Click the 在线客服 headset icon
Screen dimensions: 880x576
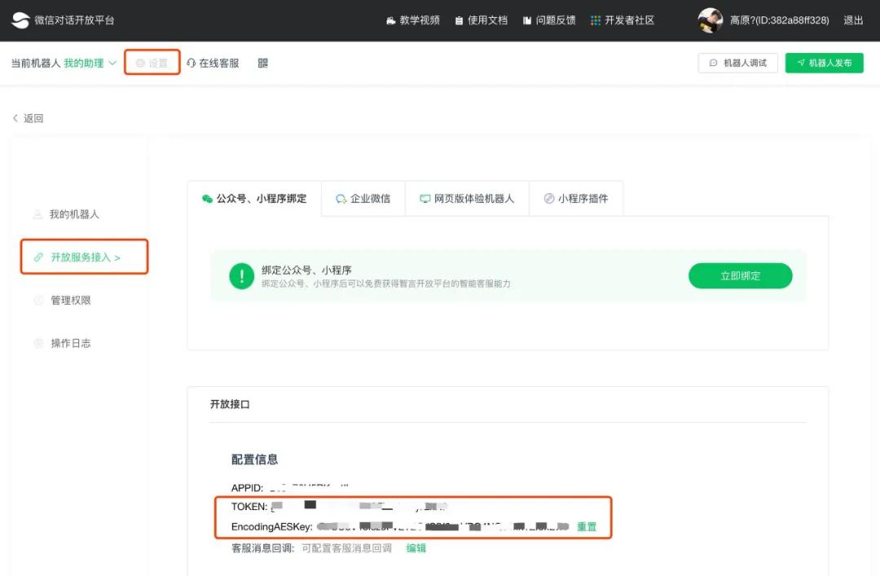coord(191,62)
